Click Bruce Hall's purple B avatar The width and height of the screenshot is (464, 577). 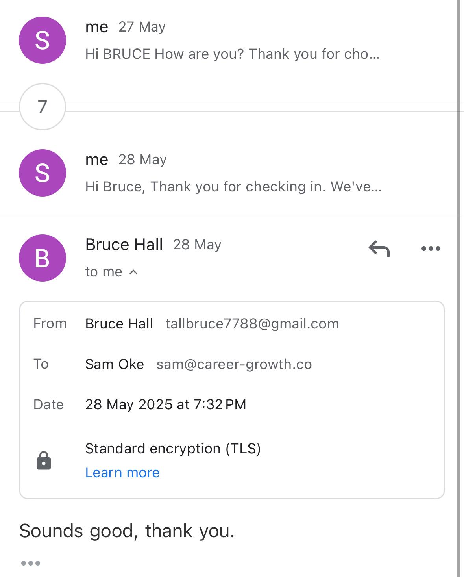coord(43,258)
